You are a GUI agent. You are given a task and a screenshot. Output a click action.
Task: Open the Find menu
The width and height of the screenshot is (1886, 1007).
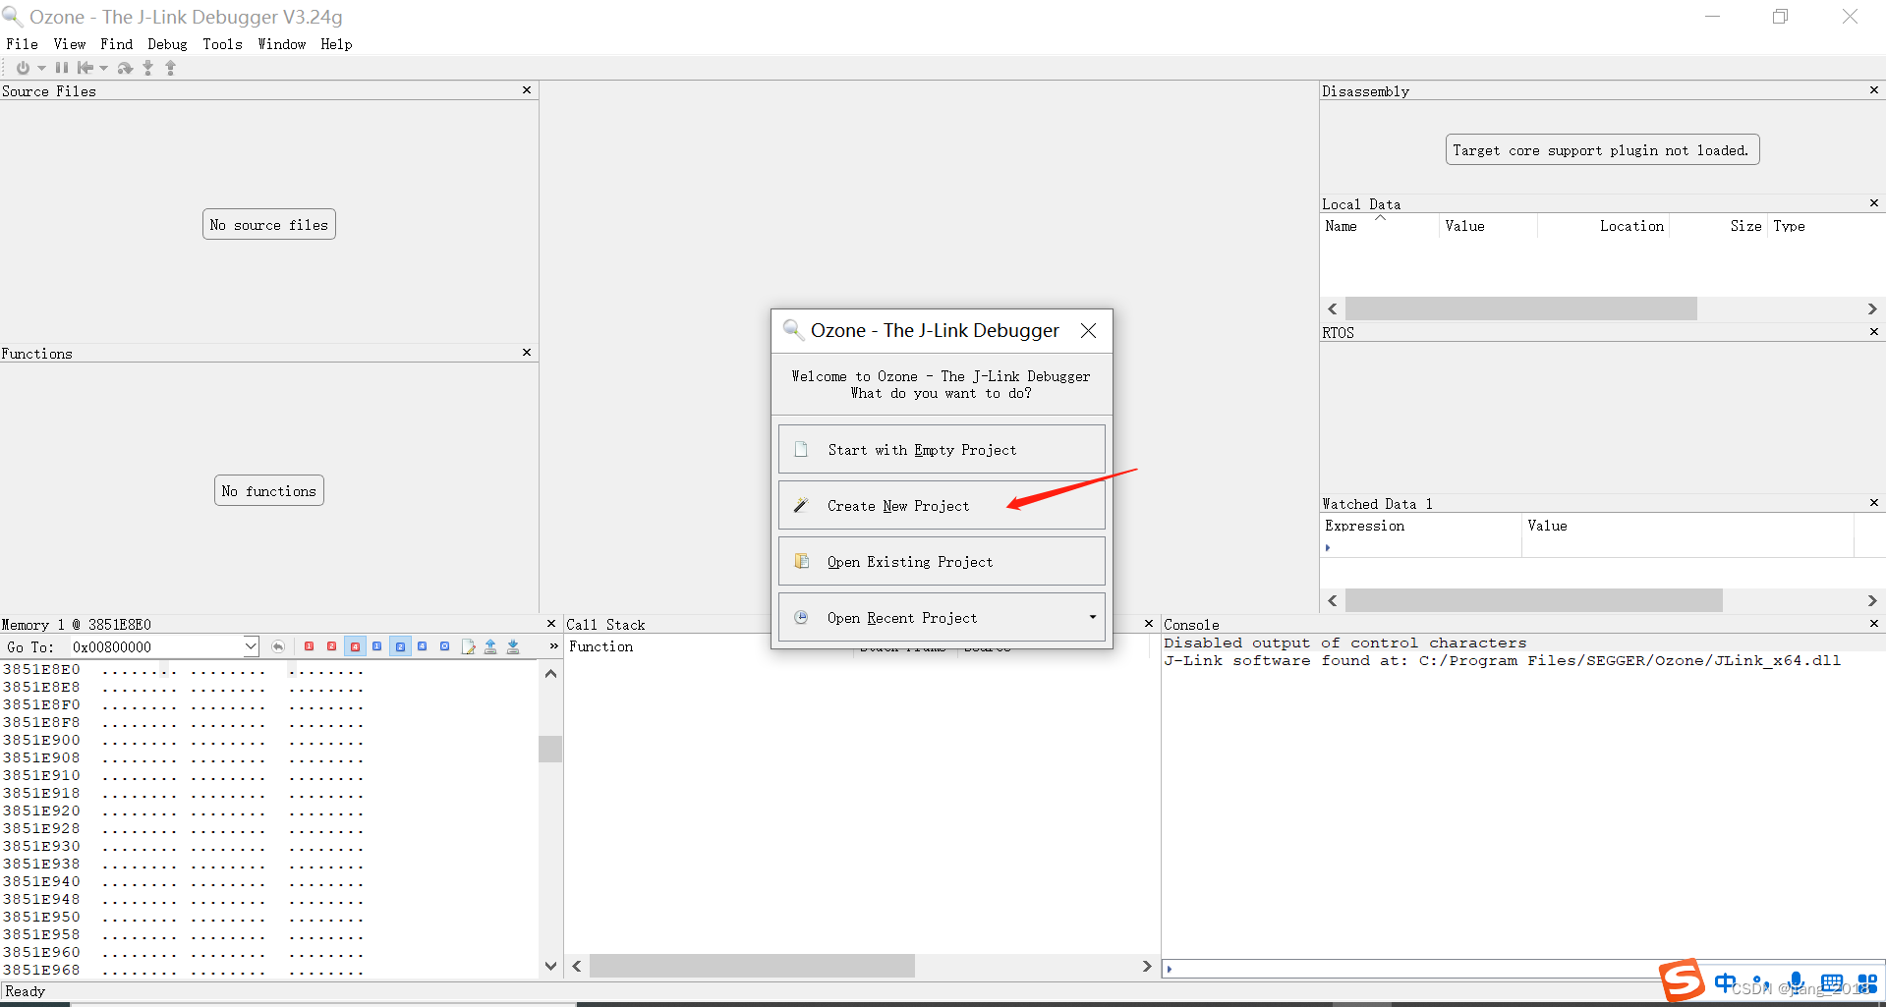[116, 44]
